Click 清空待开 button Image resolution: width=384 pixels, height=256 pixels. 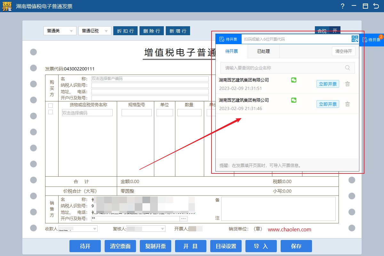[x=344, y=51]
